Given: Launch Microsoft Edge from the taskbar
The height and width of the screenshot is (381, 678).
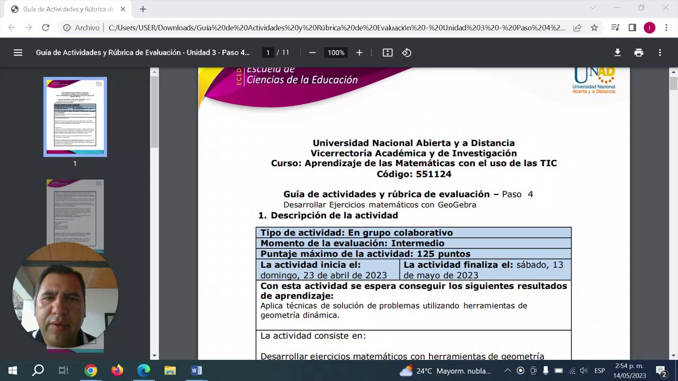Looking at the screenshot, I should pyautogui.click(x=144, y=370).
